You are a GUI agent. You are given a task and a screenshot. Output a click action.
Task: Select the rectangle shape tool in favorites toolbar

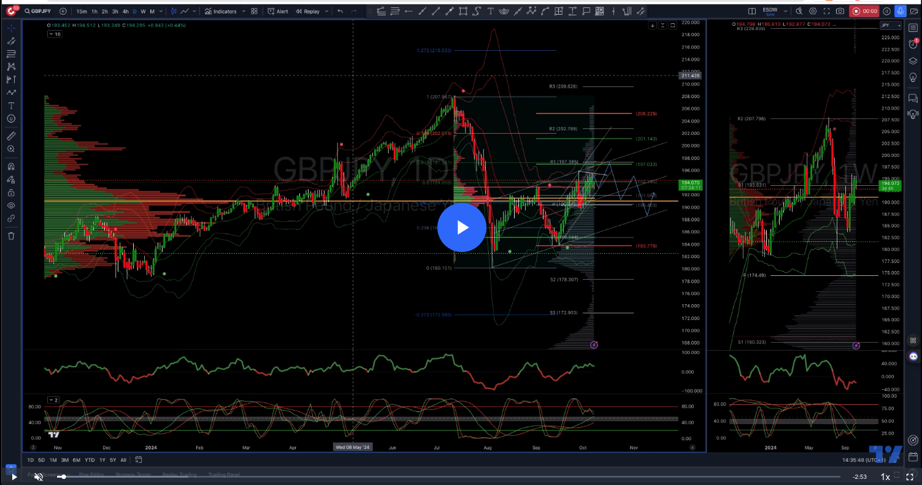click(x=463, y=11)
